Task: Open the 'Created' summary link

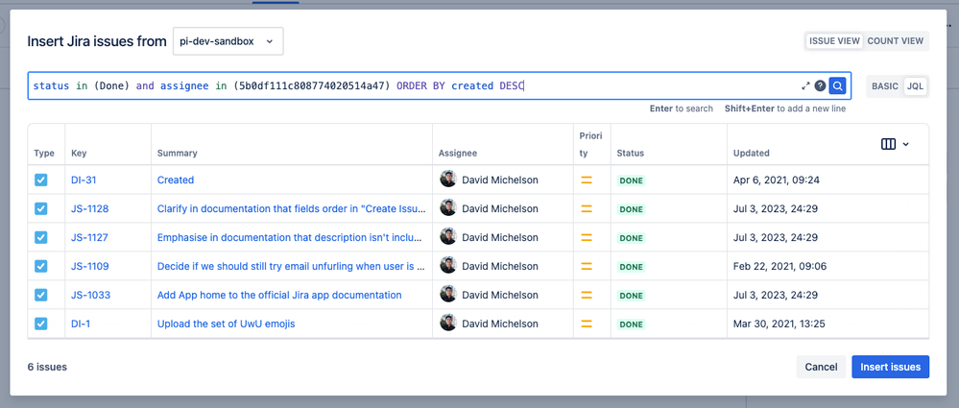Action: [176, 180]
